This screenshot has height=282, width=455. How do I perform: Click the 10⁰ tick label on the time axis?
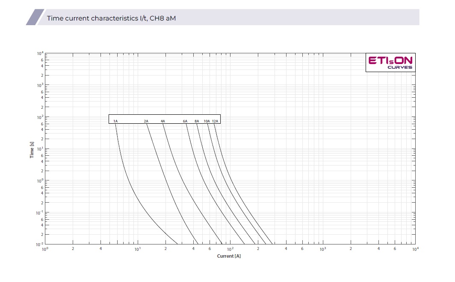pos(40,181)
